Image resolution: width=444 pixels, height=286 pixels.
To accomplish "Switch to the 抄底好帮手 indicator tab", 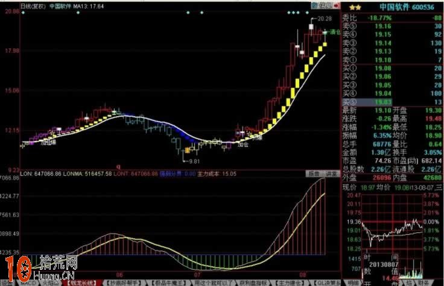I will point(124,283).
